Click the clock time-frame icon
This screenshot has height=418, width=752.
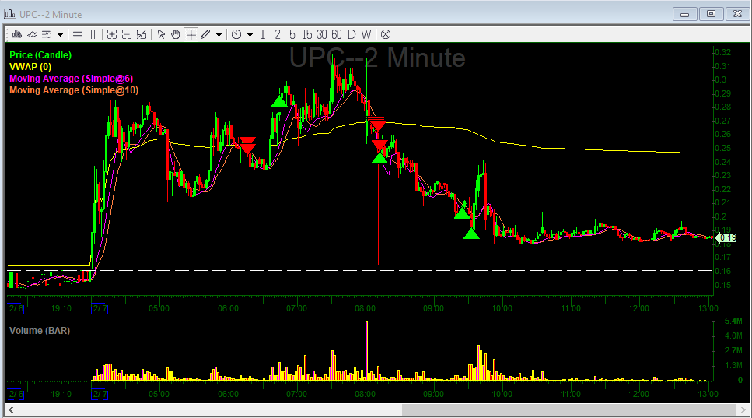(x=236, y=34)
